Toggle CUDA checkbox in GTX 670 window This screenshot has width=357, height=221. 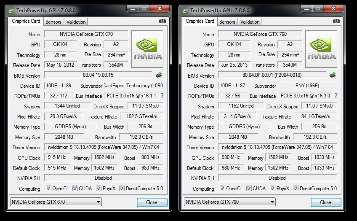75,189
